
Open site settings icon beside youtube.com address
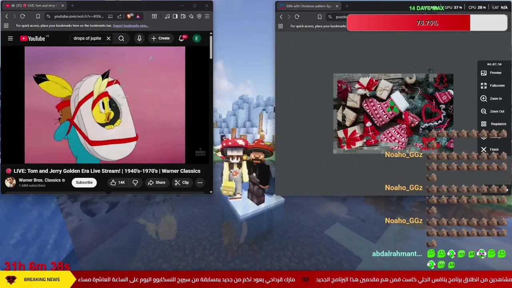pos(48,16)
